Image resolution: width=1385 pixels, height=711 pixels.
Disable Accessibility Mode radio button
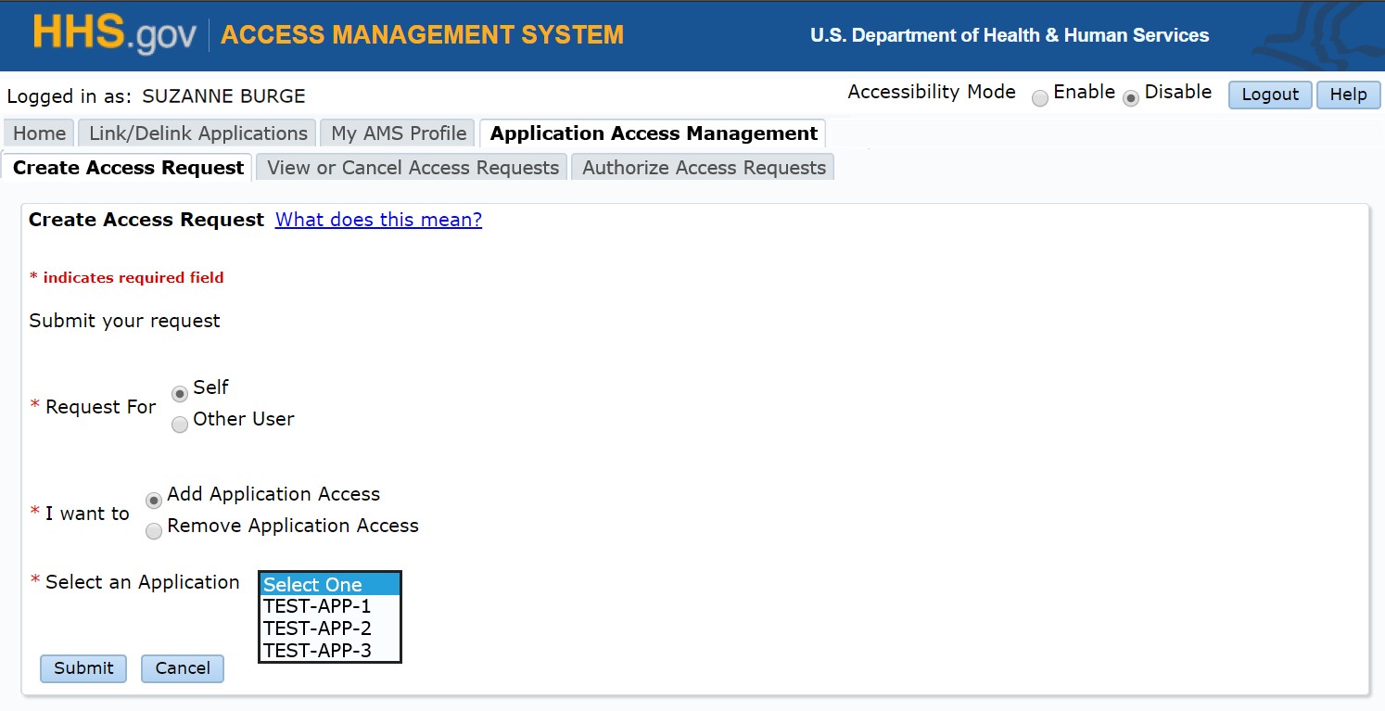pyautogui.click(x=1131, y=98)
